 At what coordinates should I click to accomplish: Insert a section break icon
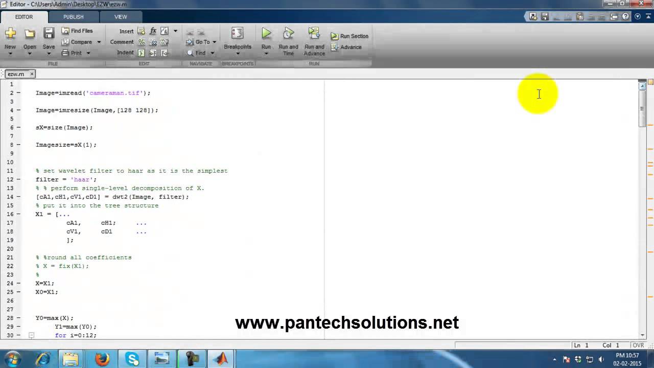[142, 31]
